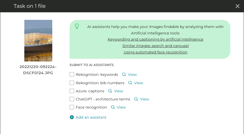Screen dimensions: 244x134
Task: Close the Task on 1 file dialog
Action: [x=238, y=6]
